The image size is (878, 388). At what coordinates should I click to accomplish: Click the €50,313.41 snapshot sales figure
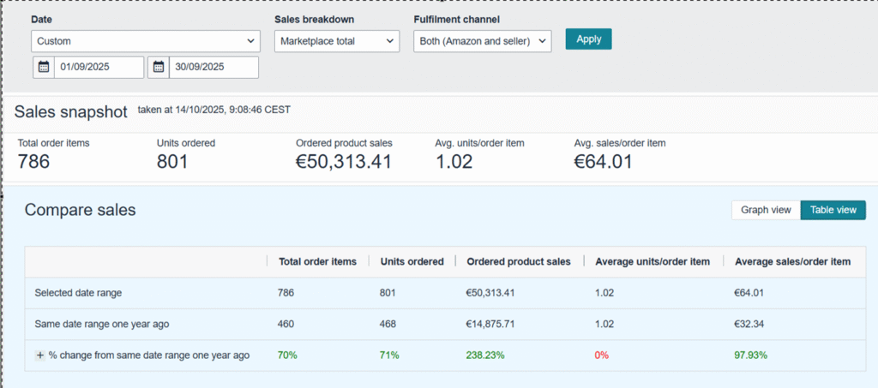pos(343,161)
